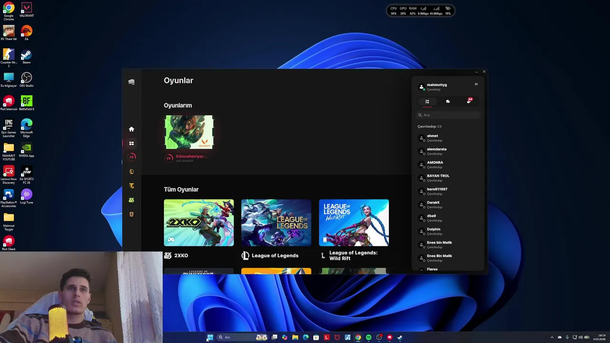Viewport: 610px width, 343px height.
Task: Open Teamfight Tactics sidebar icon
Action: pos(132,186)
